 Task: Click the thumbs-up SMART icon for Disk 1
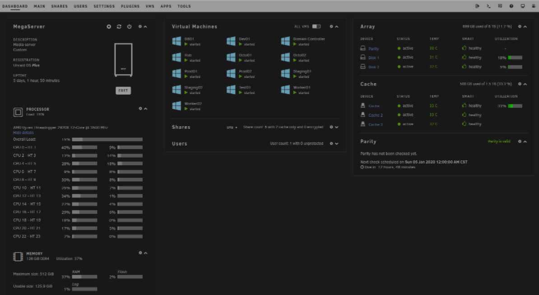pos(464,57)
